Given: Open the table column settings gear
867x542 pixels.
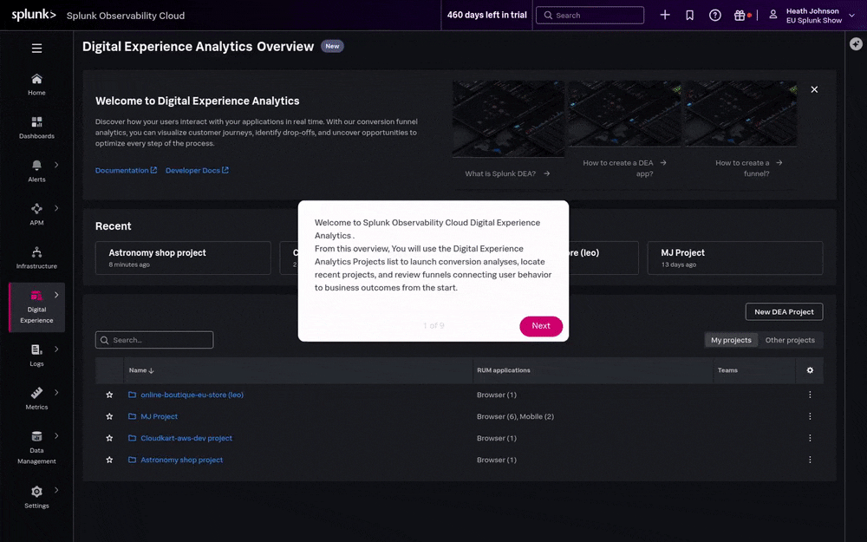Looking at the screenshot, I should [810, 370].
